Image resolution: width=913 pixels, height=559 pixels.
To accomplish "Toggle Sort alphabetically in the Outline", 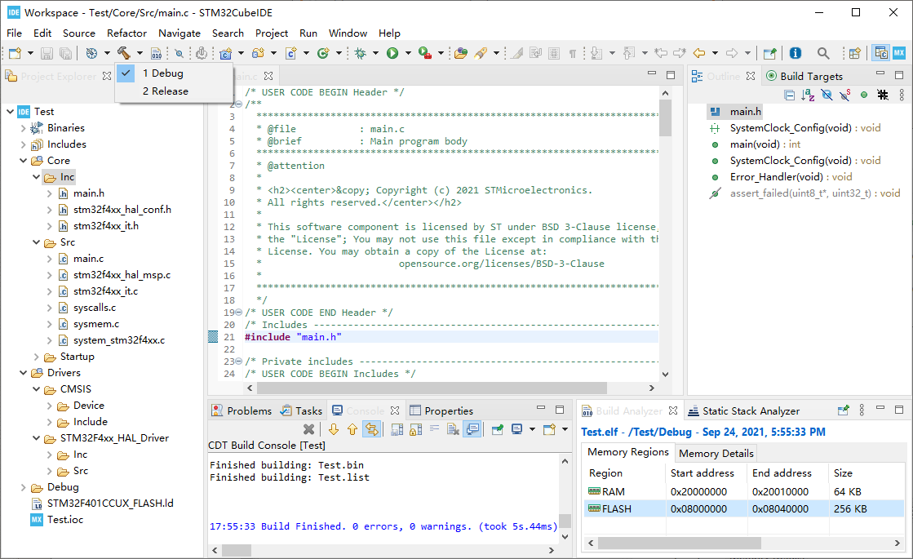I will coord(808,95).
